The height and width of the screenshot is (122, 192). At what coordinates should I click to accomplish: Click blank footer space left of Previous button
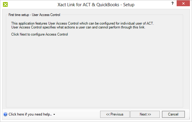(77, 114)
